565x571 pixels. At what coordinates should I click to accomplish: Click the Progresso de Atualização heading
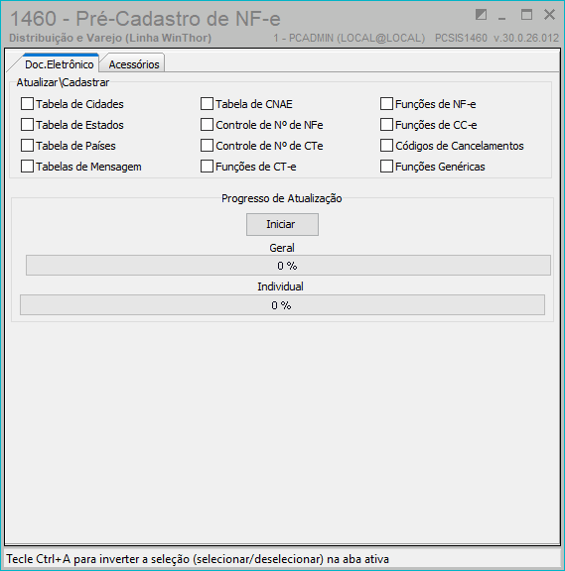(x=282, y=198)
